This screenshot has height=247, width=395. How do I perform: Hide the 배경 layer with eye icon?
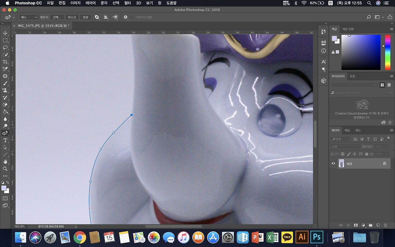click(333, 164)
